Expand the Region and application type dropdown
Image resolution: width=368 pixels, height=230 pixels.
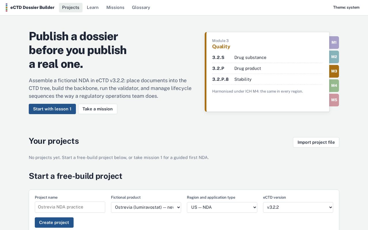(x=222, y=207)
